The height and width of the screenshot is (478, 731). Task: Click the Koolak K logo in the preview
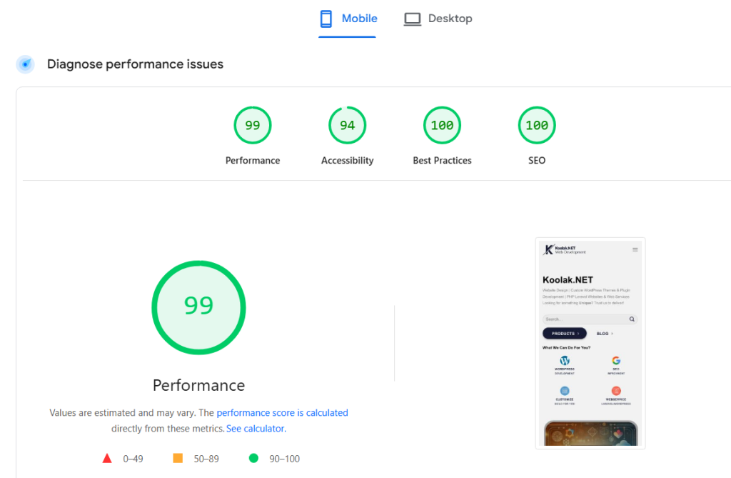click(x=549, y=250)
